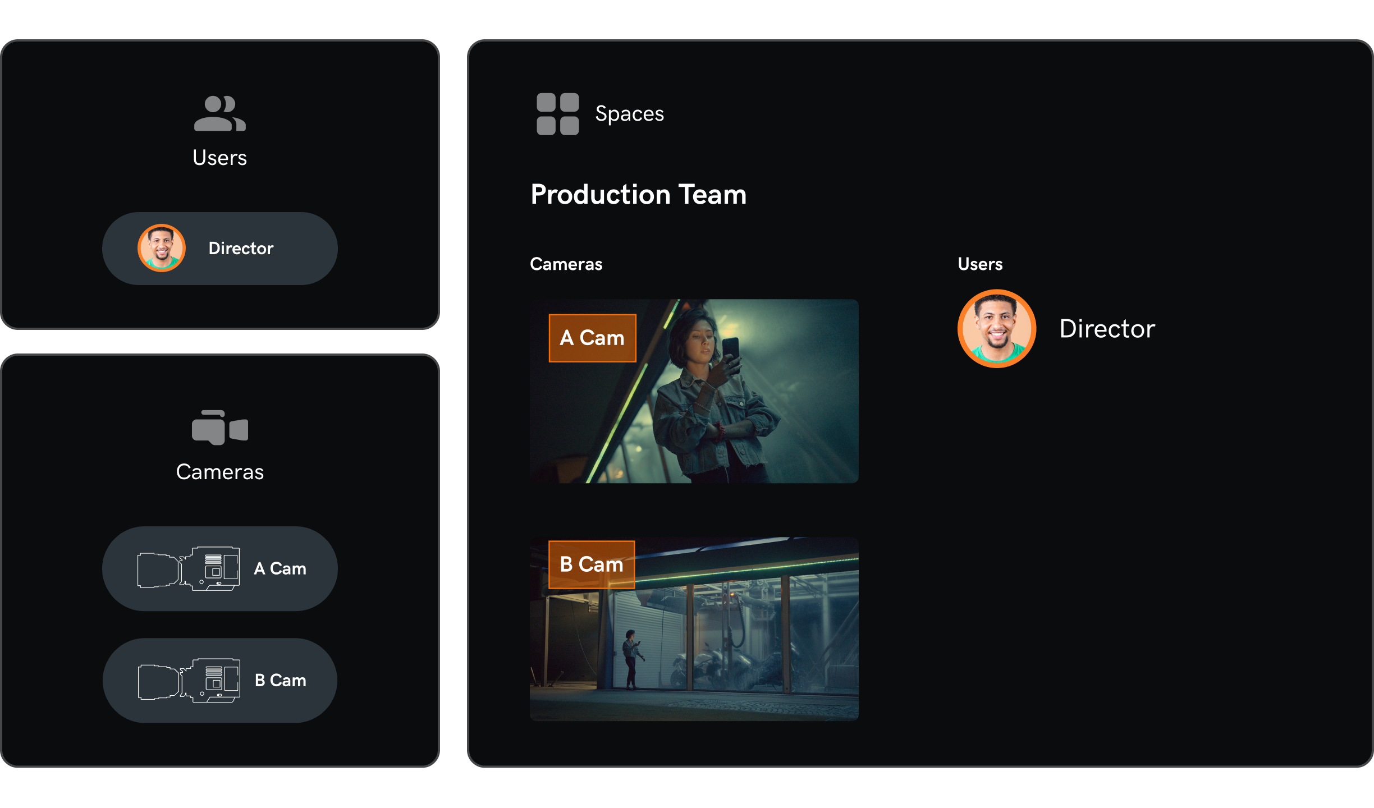Click the Director name beside large avatar
Screen dimensions: 1374x808
point(1107,329)
